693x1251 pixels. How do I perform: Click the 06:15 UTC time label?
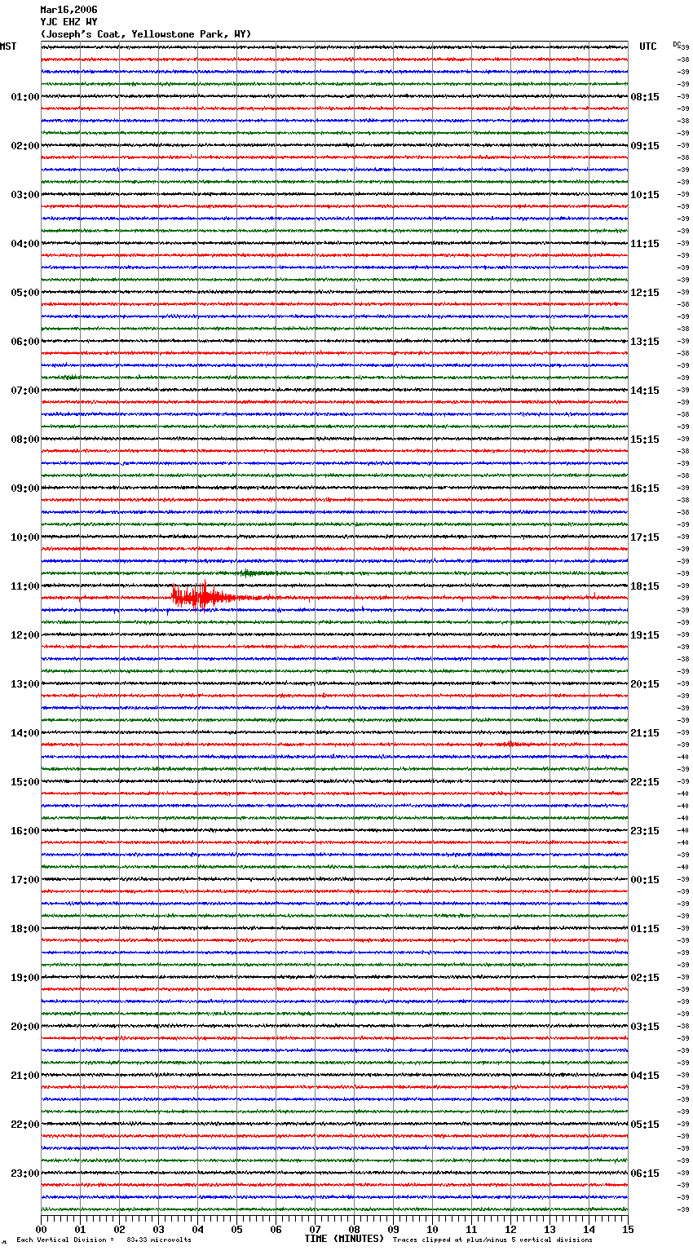tap(645, 1174)
